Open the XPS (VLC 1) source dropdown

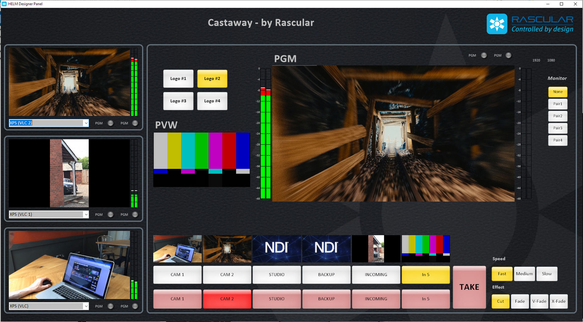[x=86, y=214]
